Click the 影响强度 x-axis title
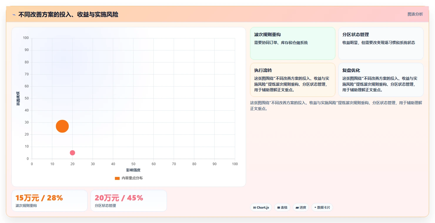 (133, 170)
